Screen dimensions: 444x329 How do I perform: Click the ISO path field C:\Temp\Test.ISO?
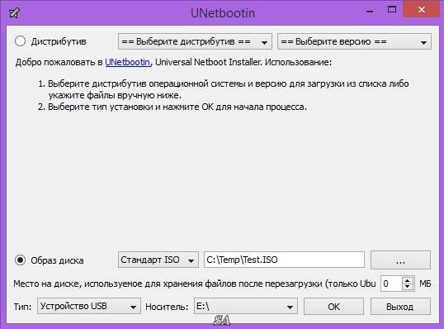coord(284,260)
